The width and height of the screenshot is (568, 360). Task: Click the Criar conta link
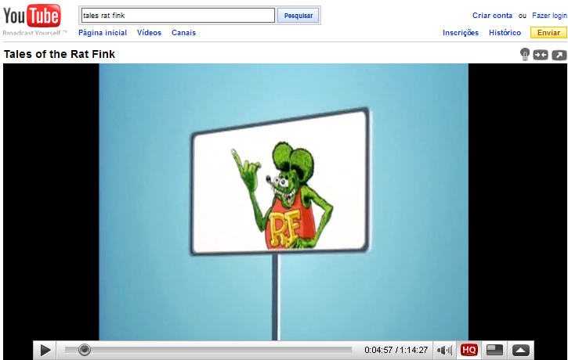pyautogui.click(x=492, y=16)
